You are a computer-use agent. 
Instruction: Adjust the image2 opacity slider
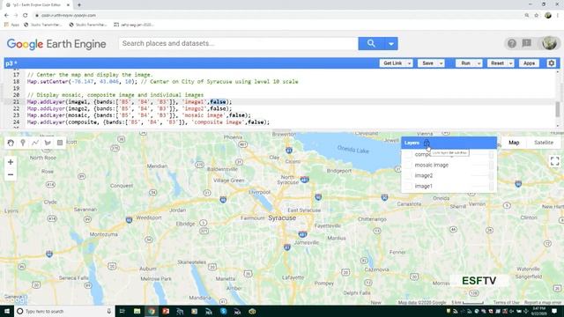click(482, 175)
